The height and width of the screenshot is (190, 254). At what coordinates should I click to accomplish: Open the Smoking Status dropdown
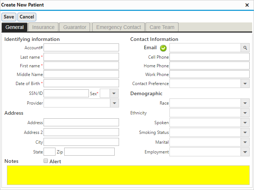tap(245, 132)
